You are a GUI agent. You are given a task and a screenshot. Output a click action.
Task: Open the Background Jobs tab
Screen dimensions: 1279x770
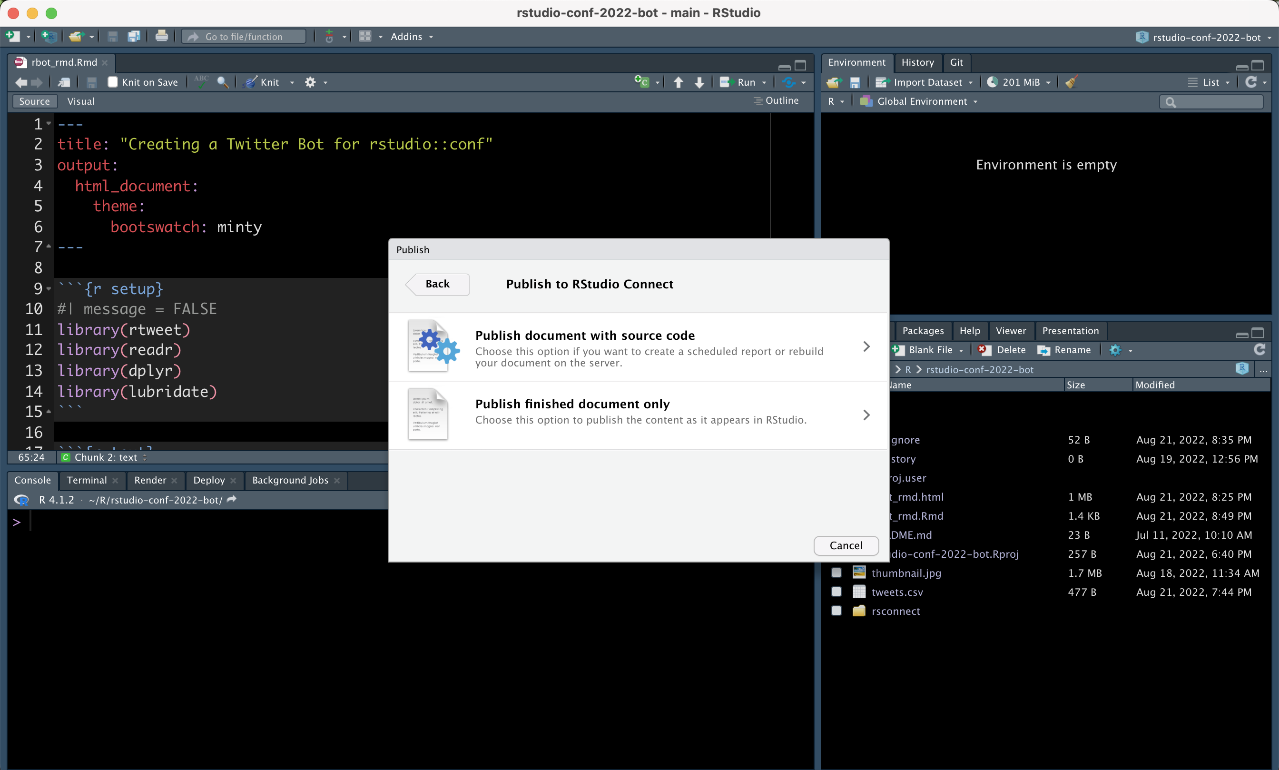coord(290,480)
